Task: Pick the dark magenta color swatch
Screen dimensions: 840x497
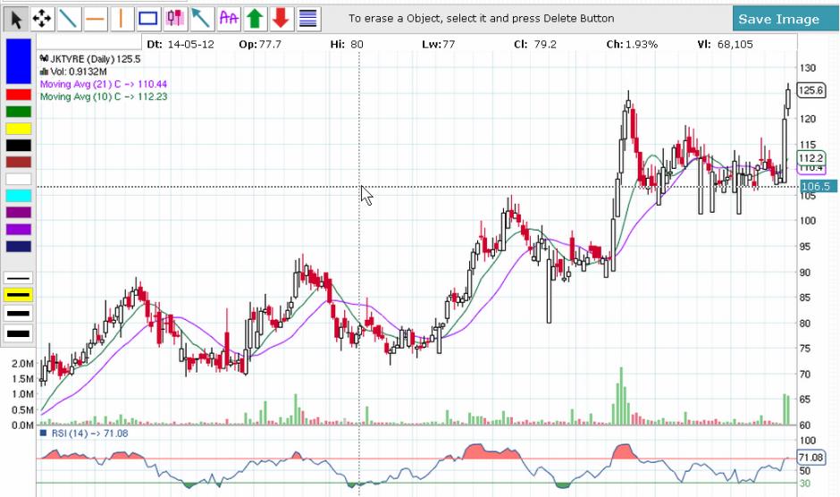Action: tap(19, 213)
